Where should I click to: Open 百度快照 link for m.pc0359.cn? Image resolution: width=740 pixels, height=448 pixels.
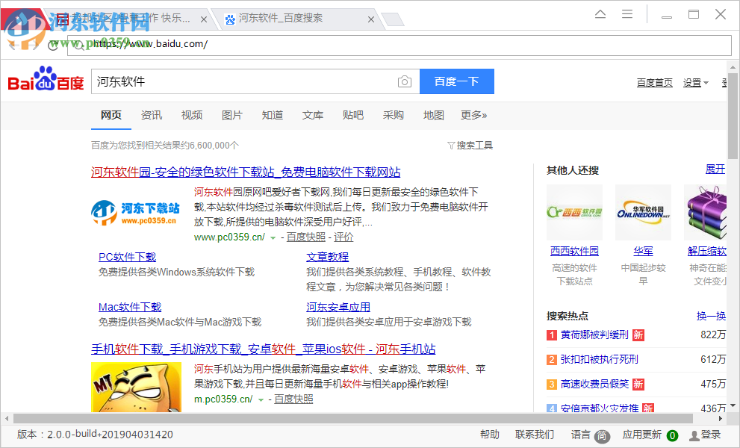(293, 399)
